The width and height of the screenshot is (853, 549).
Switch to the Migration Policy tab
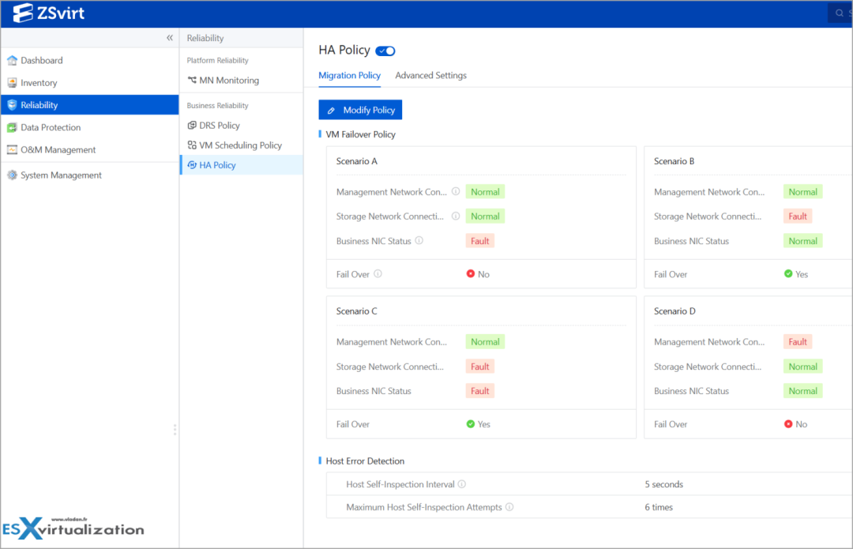coord(349,75)
